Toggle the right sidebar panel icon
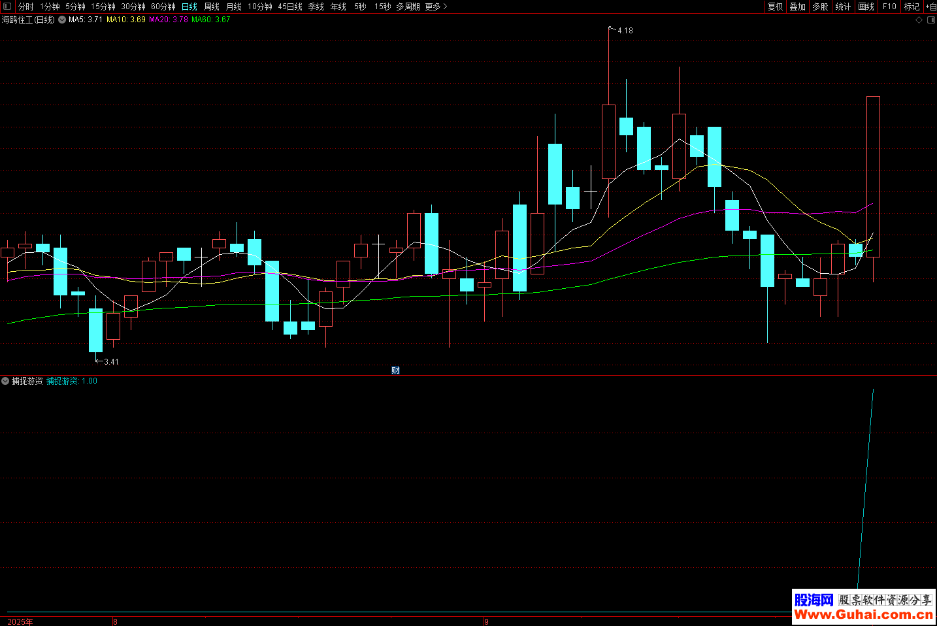 [931, 20]
